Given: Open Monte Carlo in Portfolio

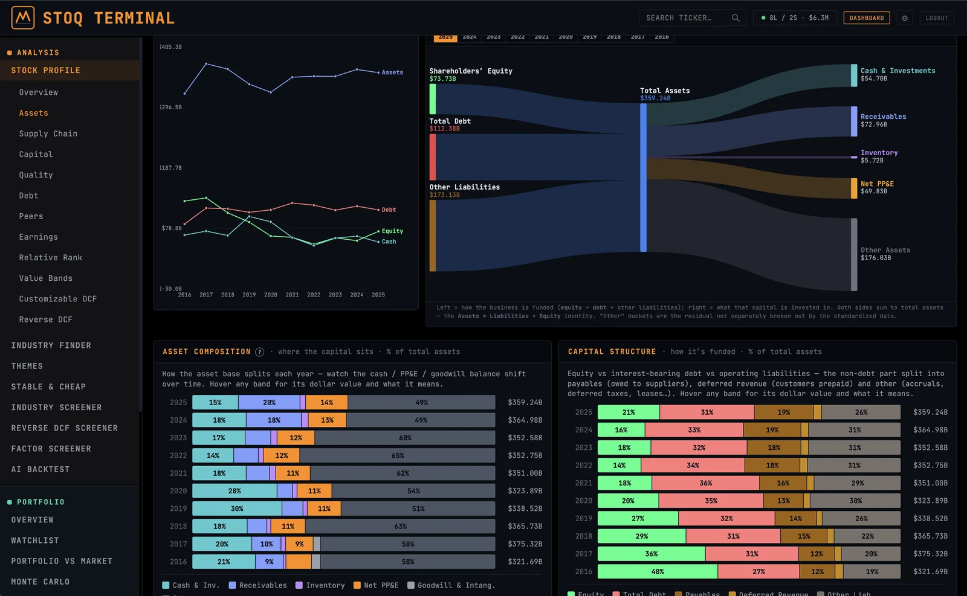Looking at the screenshot, I should click(x=40, y=582).
